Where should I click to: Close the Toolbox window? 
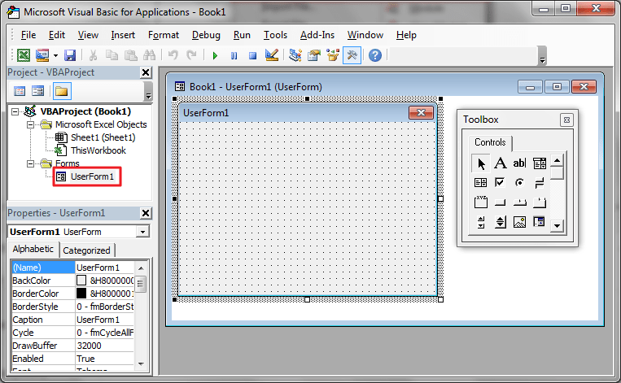tap(566, 120)
